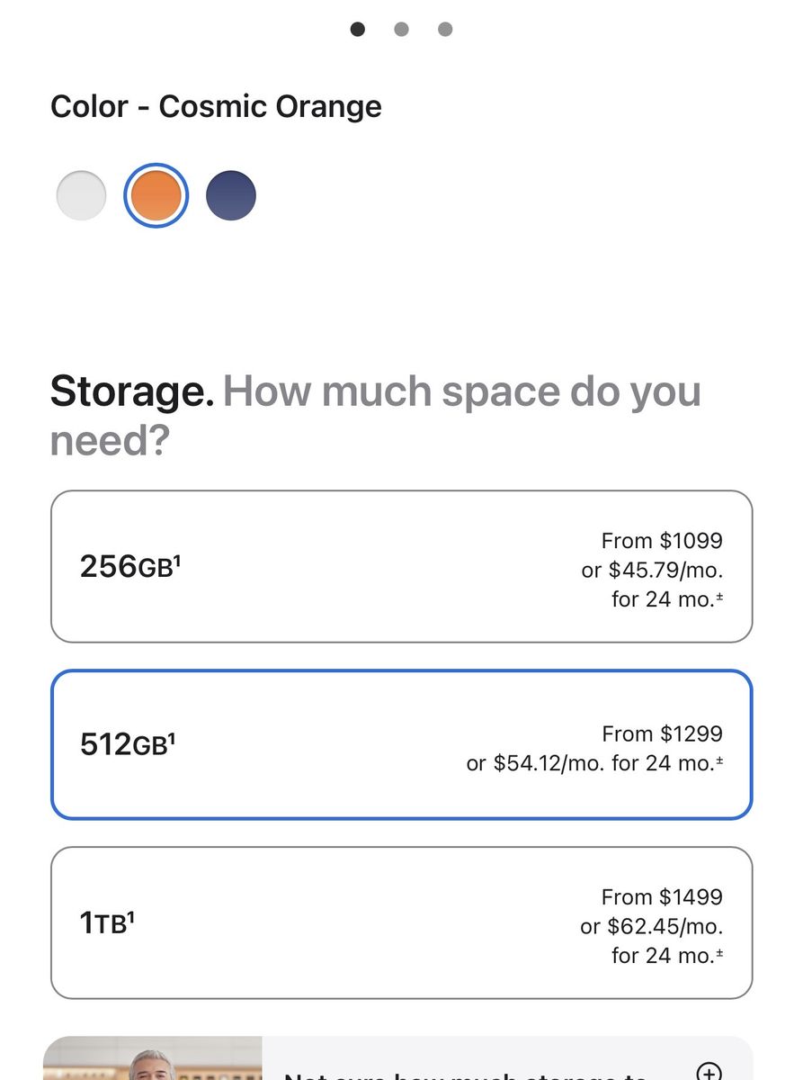The image size is (803, 1080).
Task: Click the specialist photo thumbnail
Action: coord(153,1062)
